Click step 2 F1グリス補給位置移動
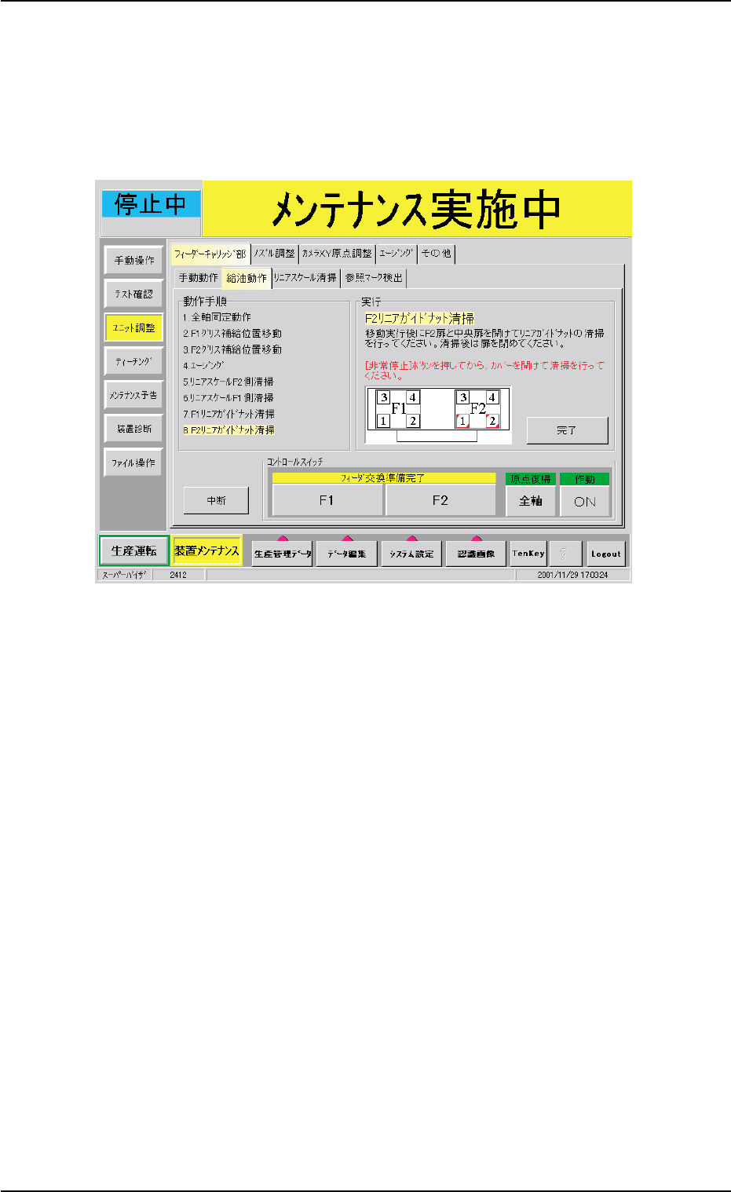The width and height of the screenshot is (731, 1192). click(x=232, y=334)
